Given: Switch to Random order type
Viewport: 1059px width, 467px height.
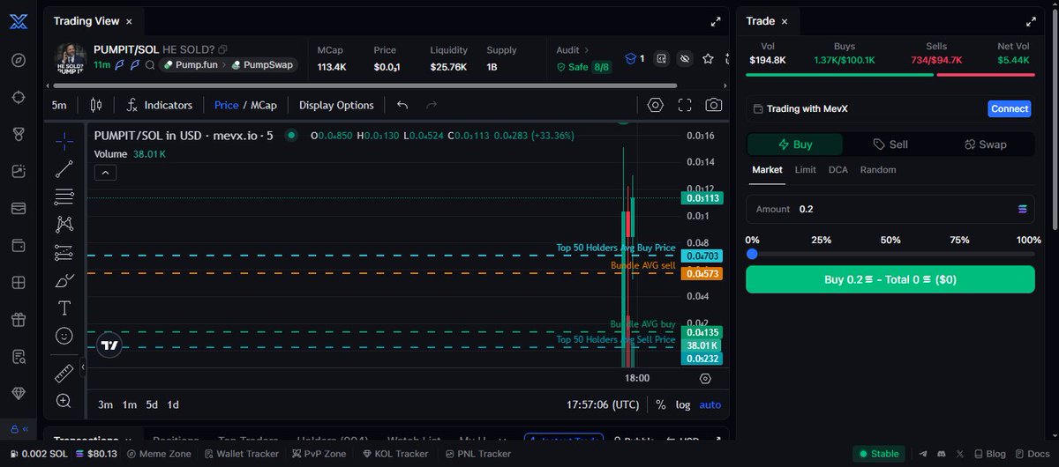Looking at the screenshot, I should (878, 169).
